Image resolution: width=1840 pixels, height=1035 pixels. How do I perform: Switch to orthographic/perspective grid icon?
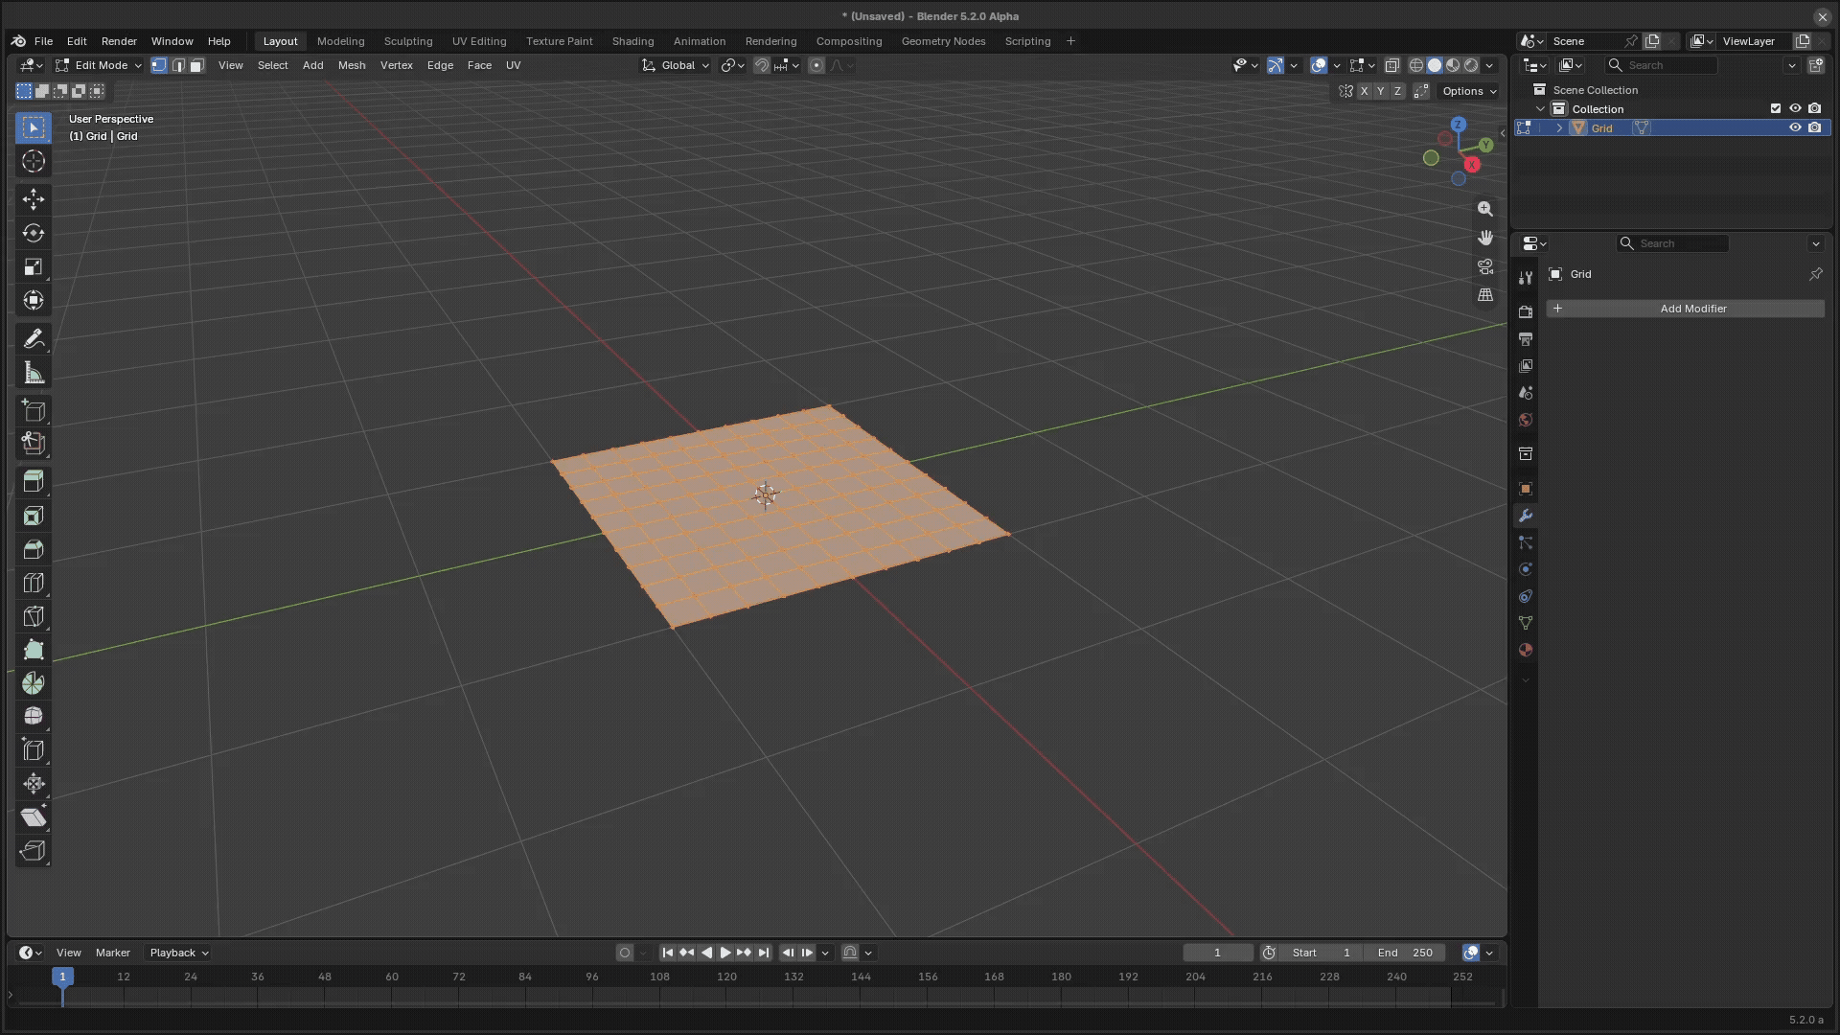coord(1485,295)
